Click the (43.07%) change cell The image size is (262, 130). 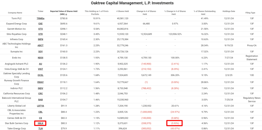(175, 129)
